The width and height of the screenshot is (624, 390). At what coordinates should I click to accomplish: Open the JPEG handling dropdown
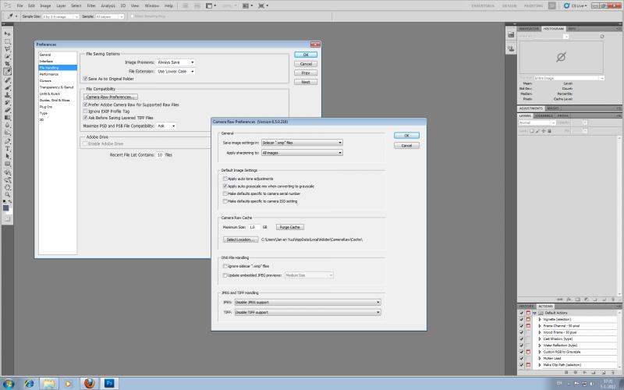(307, 303)
